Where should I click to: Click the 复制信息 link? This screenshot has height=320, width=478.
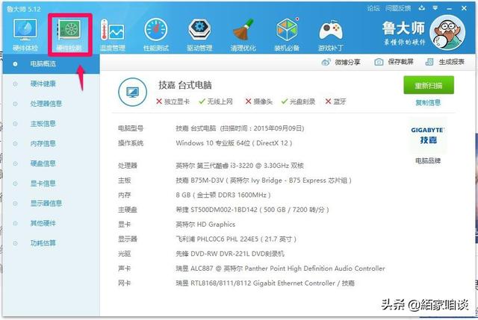click(x=428, y=103)
